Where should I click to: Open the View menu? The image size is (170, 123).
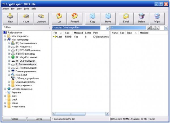coord(19,9)
